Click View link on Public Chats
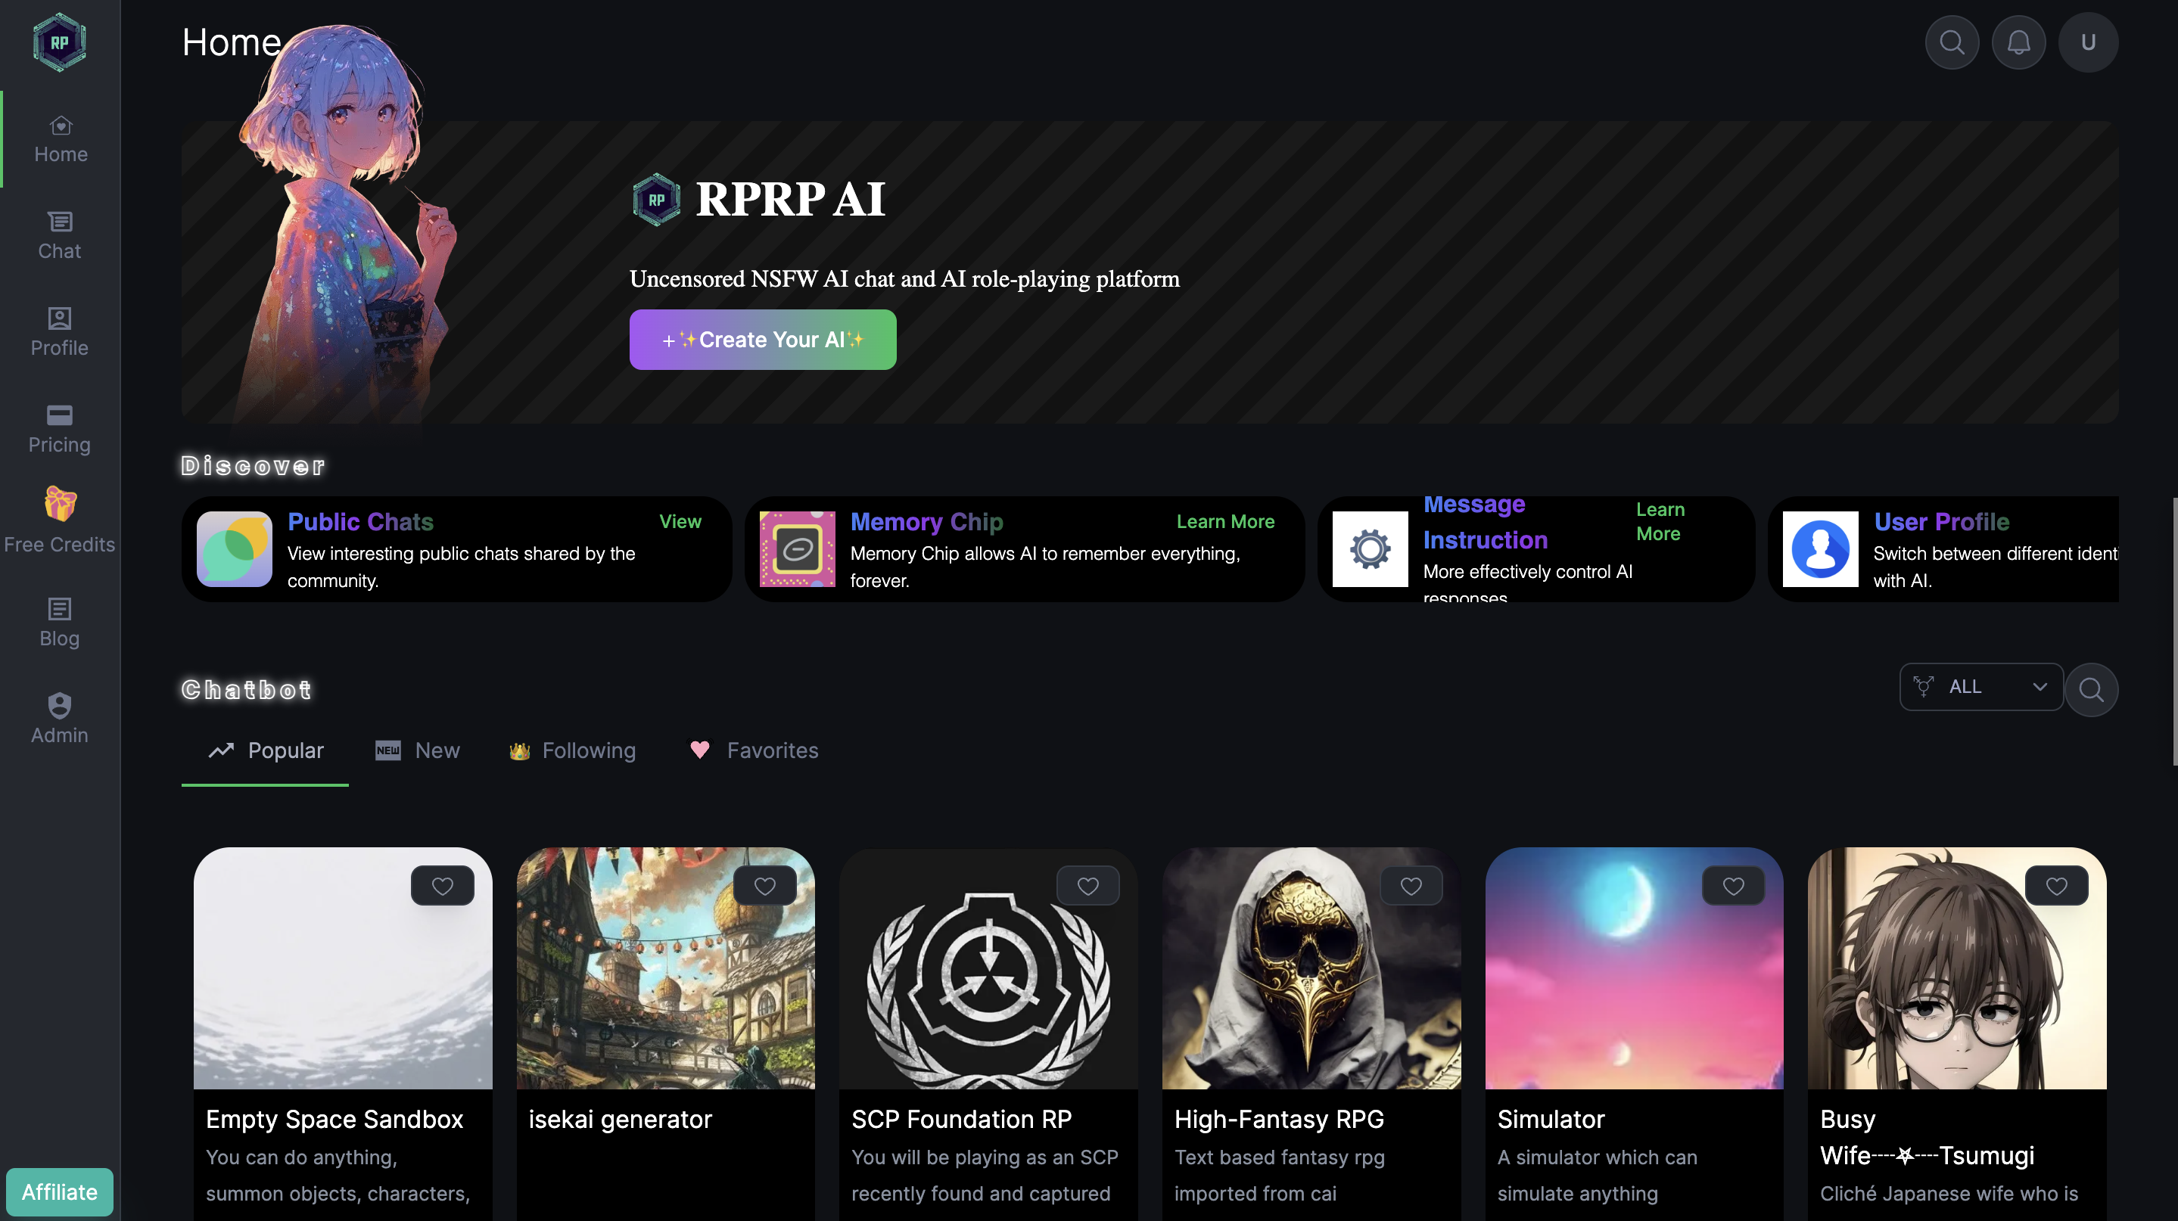This screenshot has height=1221, width=2178. [680, 522]
